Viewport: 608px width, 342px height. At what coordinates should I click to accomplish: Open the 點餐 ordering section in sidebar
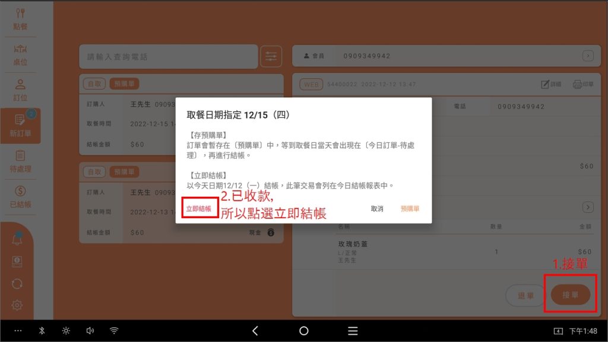(x=20, y=18)
